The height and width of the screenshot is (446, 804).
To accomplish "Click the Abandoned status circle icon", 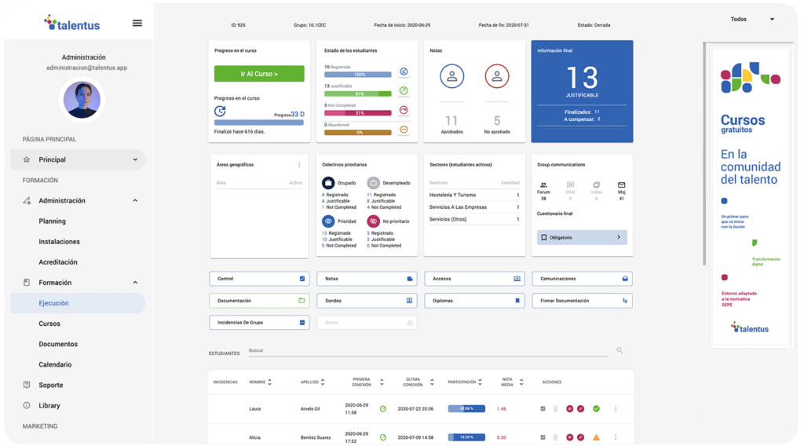I will (x=404, y=130).
